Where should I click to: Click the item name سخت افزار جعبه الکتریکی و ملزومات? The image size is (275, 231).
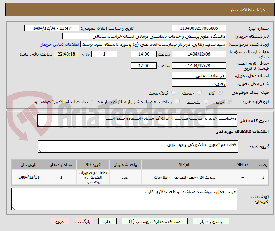(185, 178)
